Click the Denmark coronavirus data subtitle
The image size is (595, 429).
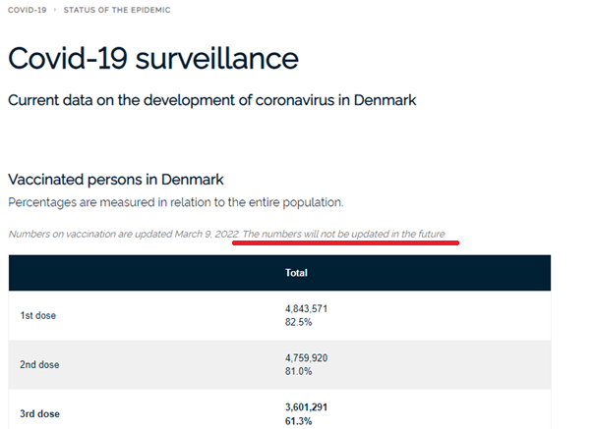pyautogui.click(x=212, y=100)
